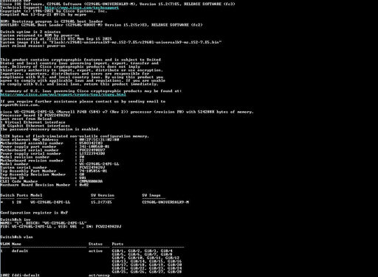Open the Cisco crypto export stqrg.html link

(x=63, y=94)
